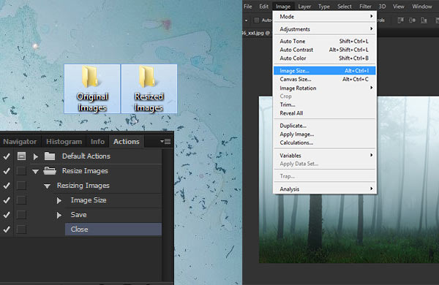Screen dimensions: 439x285
Task: Open the Variables submenu
Action: [325, 156]
